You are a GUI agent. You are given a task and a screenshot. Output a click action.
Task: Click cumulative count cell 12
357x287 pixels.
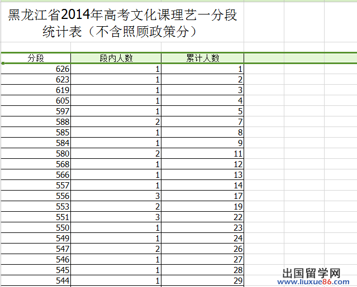pos(202,164)
